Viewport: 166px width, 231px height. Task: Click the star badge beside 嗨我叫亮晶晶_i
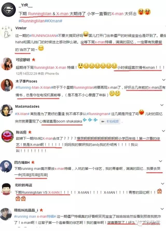point(41,210)
